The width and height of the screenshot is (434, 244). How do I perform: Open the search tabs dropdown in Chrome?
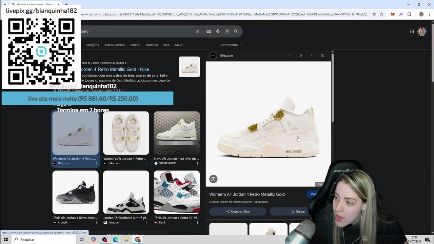coord(5,4)
